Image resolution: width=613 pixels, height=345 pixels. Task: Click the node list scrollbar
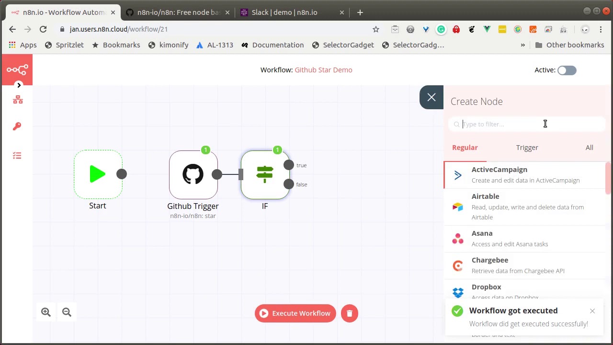pyautogui.click(x=608, y=178)
